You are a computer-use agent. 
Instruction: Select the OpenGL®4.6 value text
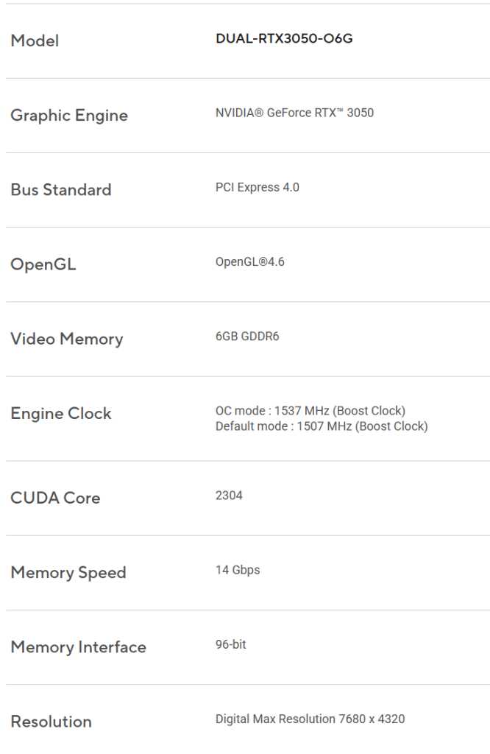click(x=249, y=262)
